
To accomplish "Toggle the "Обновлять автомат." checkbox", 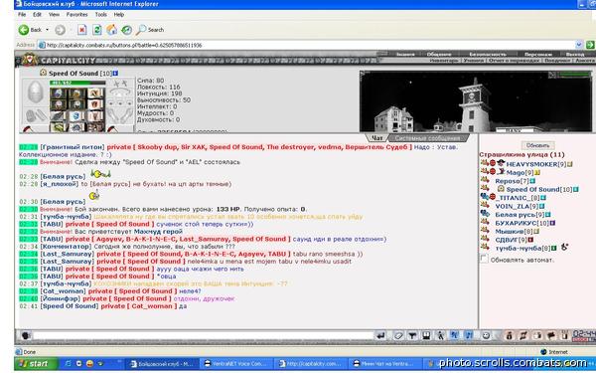I will tap(484, 260).
